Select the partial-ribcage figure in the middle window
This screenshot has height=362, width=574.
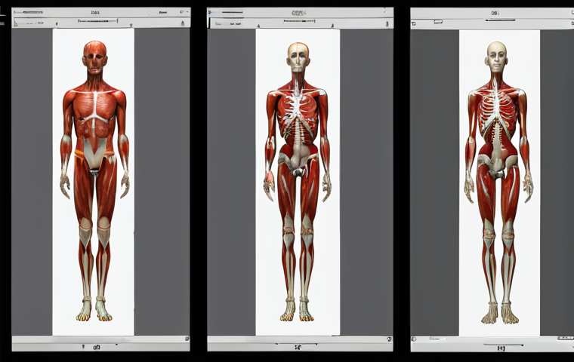(x=298, y=182)
